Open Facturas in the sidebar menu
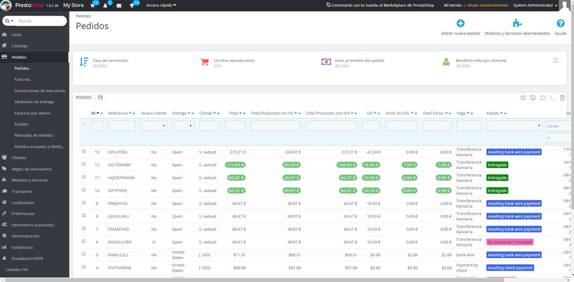This screenshot has width=574, height=282. click(x=22, y=79)
